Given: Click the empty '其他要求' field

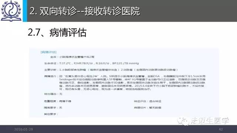Looking at the screenshot, I should [51, 114].
